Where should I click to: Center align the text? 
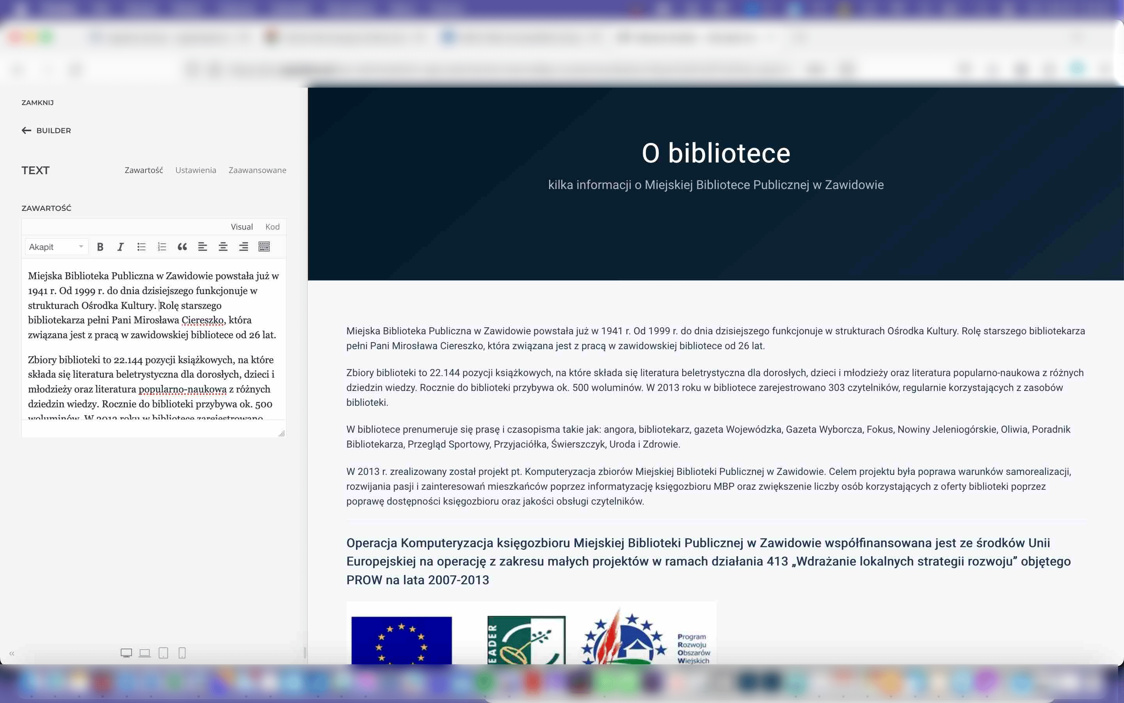tap(223, 247)
